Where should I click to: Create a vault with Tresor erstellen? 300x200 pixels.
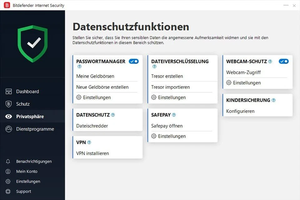coord(167,76)
